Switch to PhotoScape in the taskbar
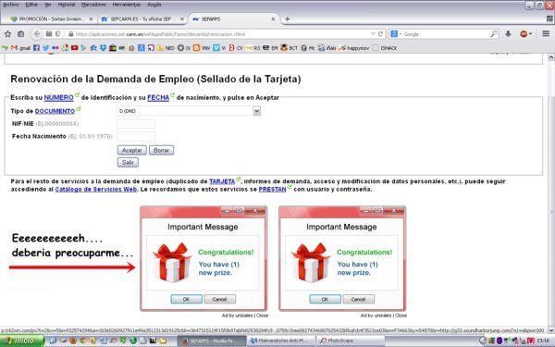555x347 pixels. [350, 341]
